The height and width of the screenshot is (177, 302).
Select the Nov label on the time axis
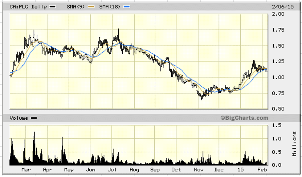coord(198,170)
